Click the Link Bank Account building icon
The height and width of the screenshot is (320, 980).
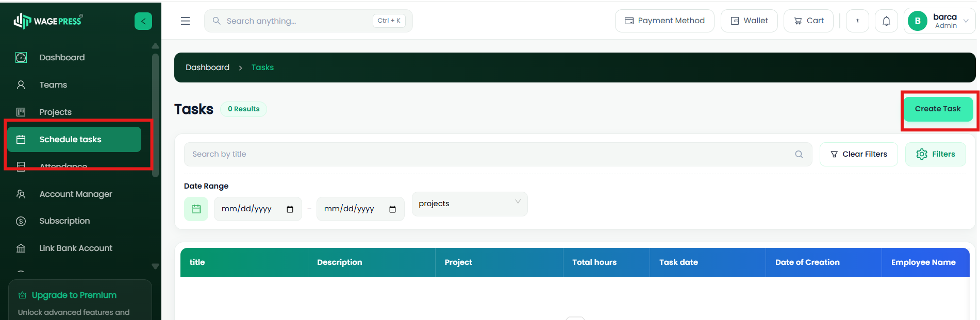[21, 248]
